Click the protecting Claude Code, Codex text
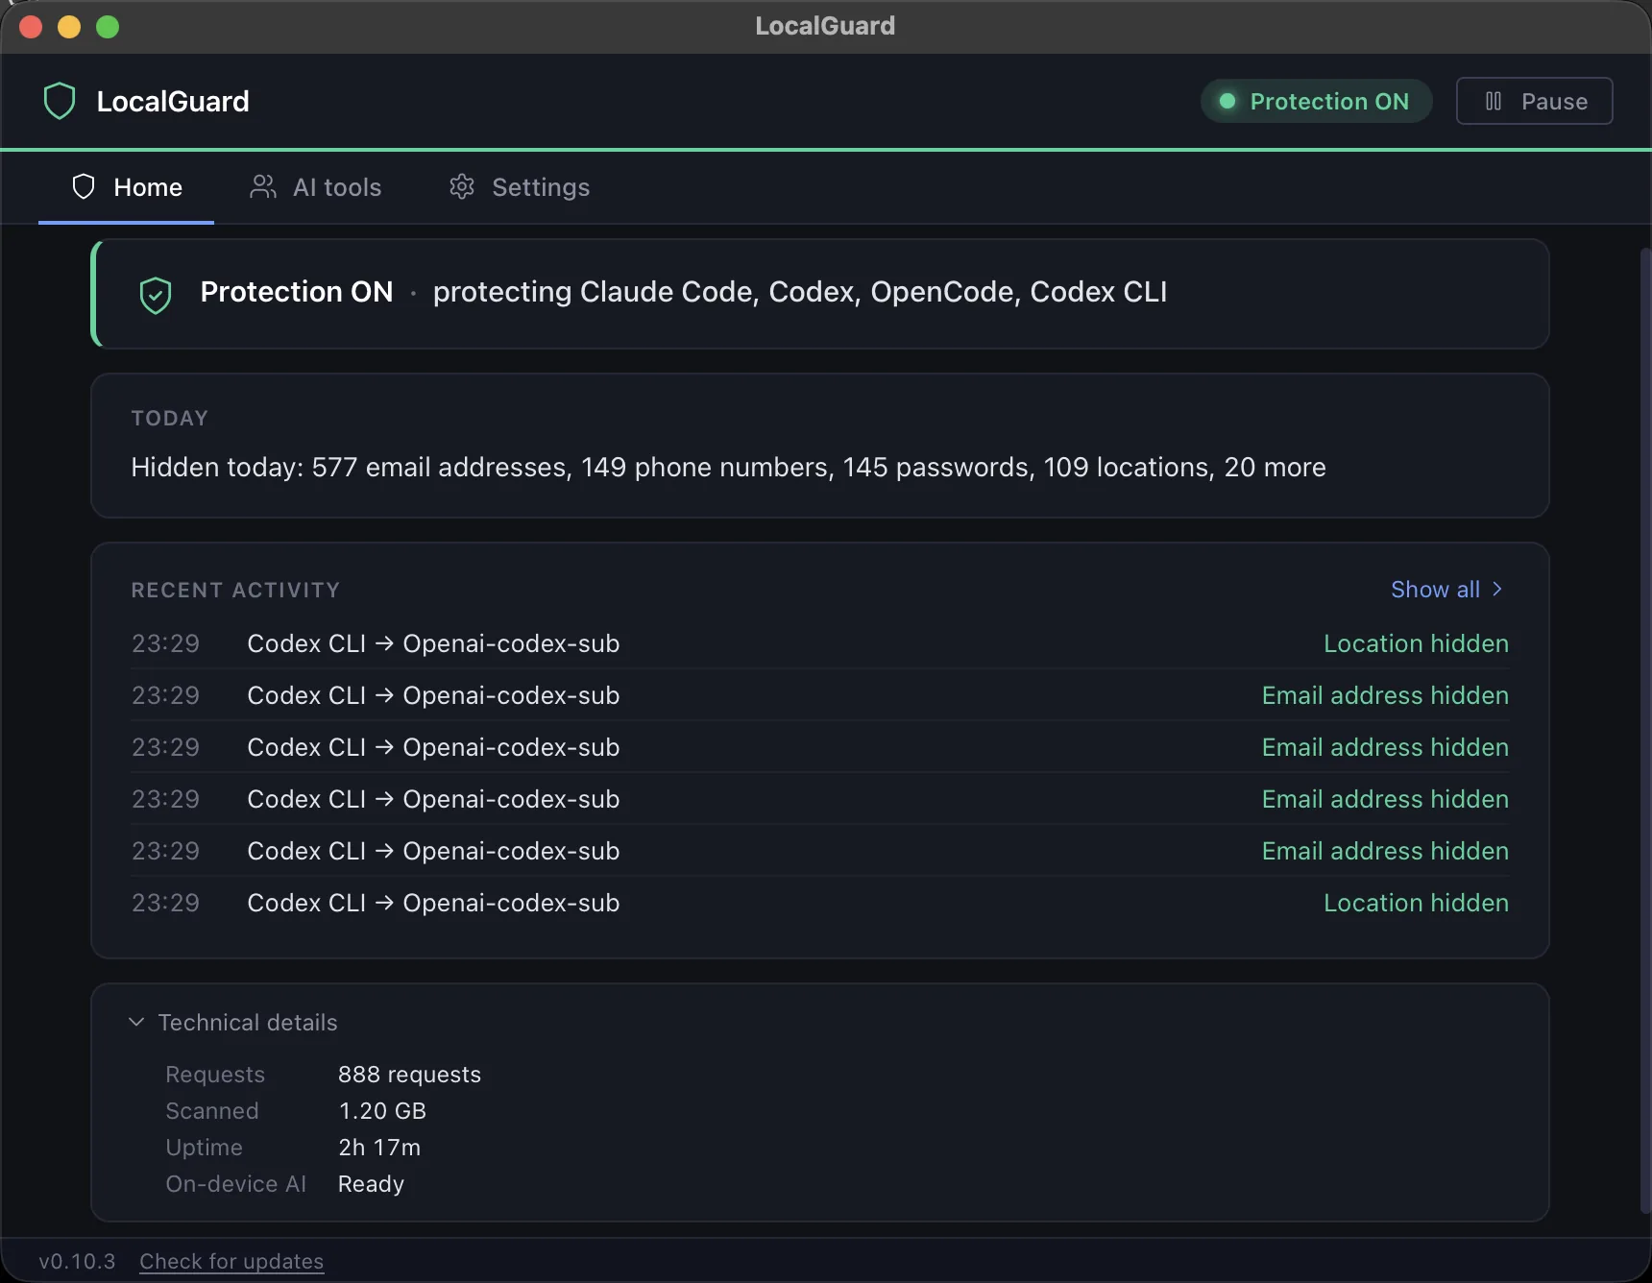The image size is (1652, 1283). [x=800, y=292]
